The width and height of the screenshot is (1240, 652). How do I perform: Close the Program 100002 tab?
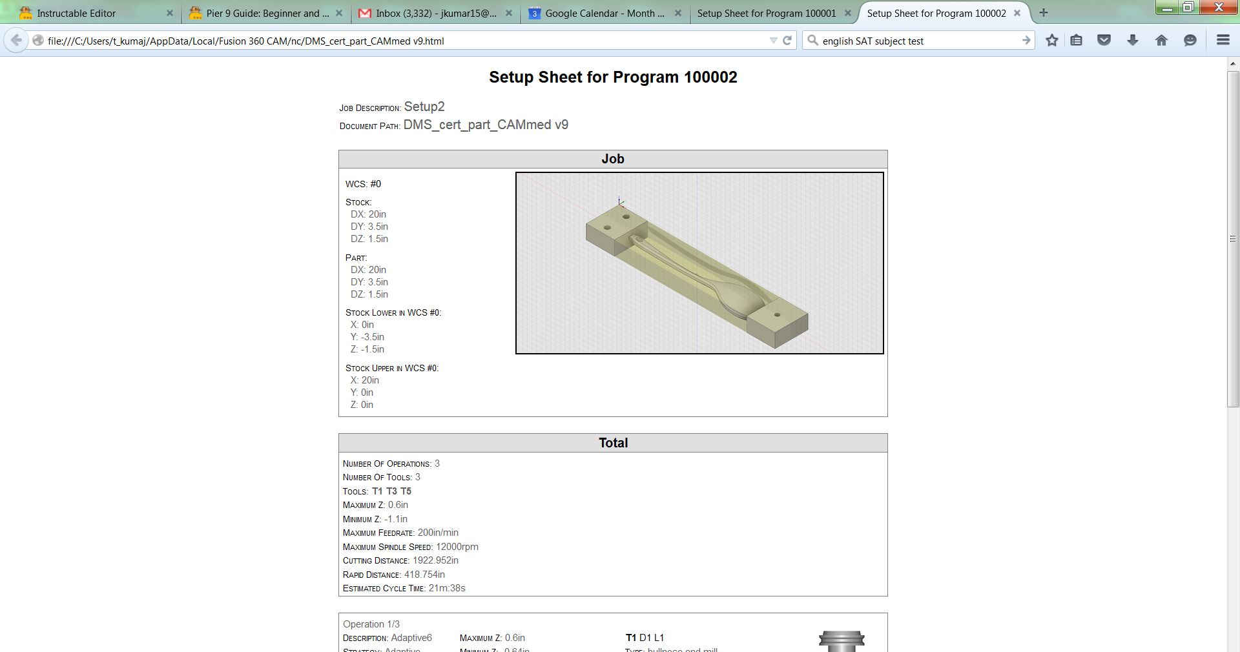click(1017, 13)
